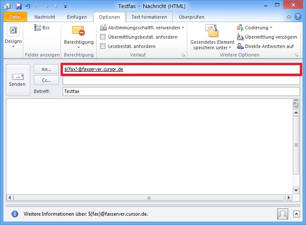Click the Cc... button

47,80
